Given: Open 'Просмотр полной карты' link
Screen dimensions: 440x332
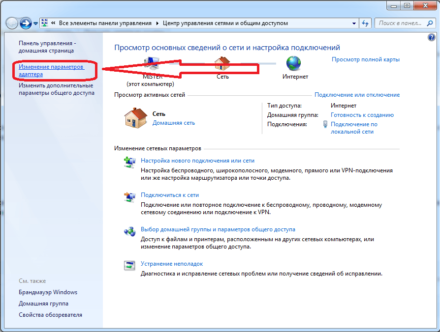Looking at the screenshot, I should pyautogui.click(x=366, y=59).
